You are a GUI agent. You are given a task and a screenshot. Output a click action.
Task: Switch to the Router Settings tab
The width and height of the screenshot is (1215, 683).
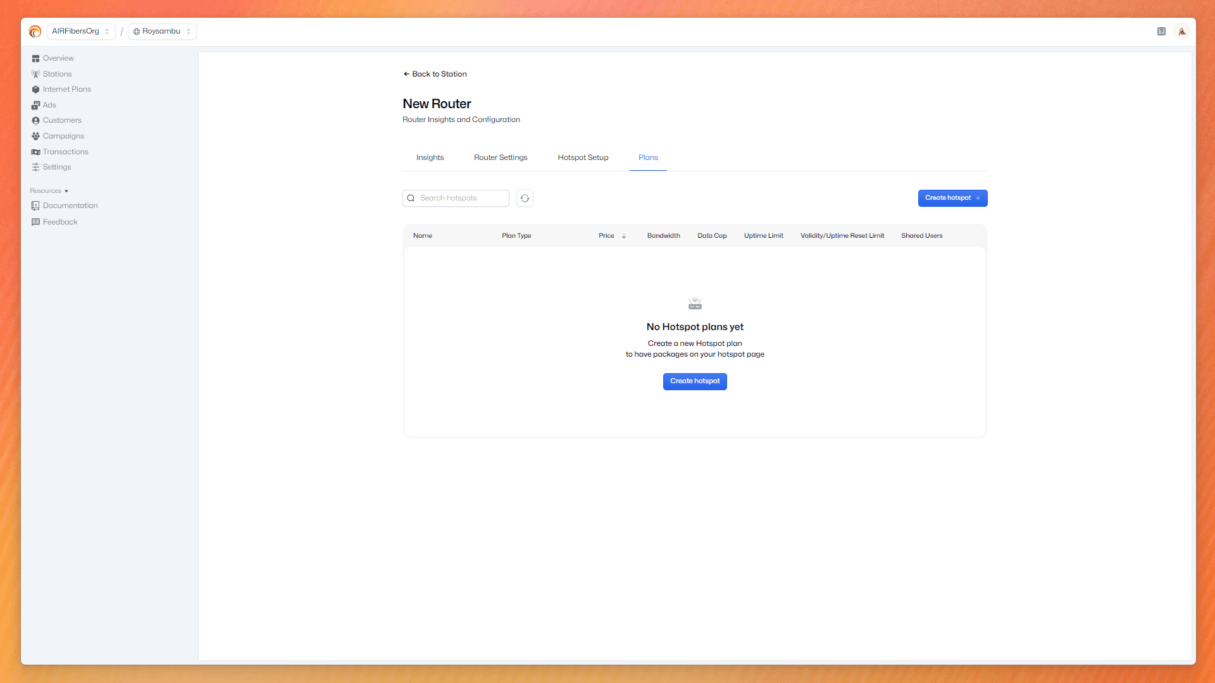tap(501, 157)
